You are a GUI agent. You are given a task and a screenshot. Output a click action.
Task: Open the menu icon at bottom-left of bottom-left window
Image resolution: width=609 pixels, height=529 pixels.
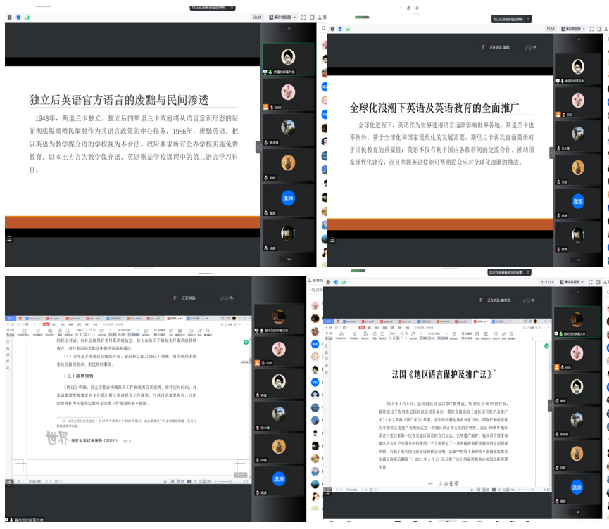9,483
